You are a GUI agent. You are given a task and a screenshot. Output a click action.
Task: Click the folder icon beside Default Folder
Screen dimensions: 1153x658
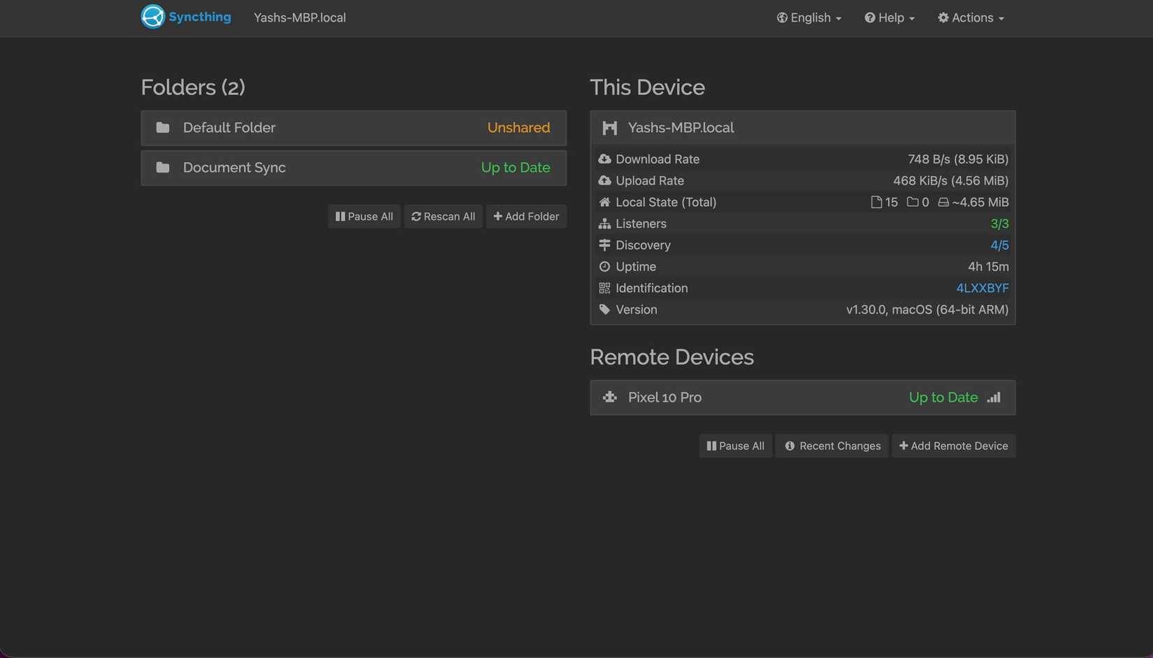click(x=163, y=127)
